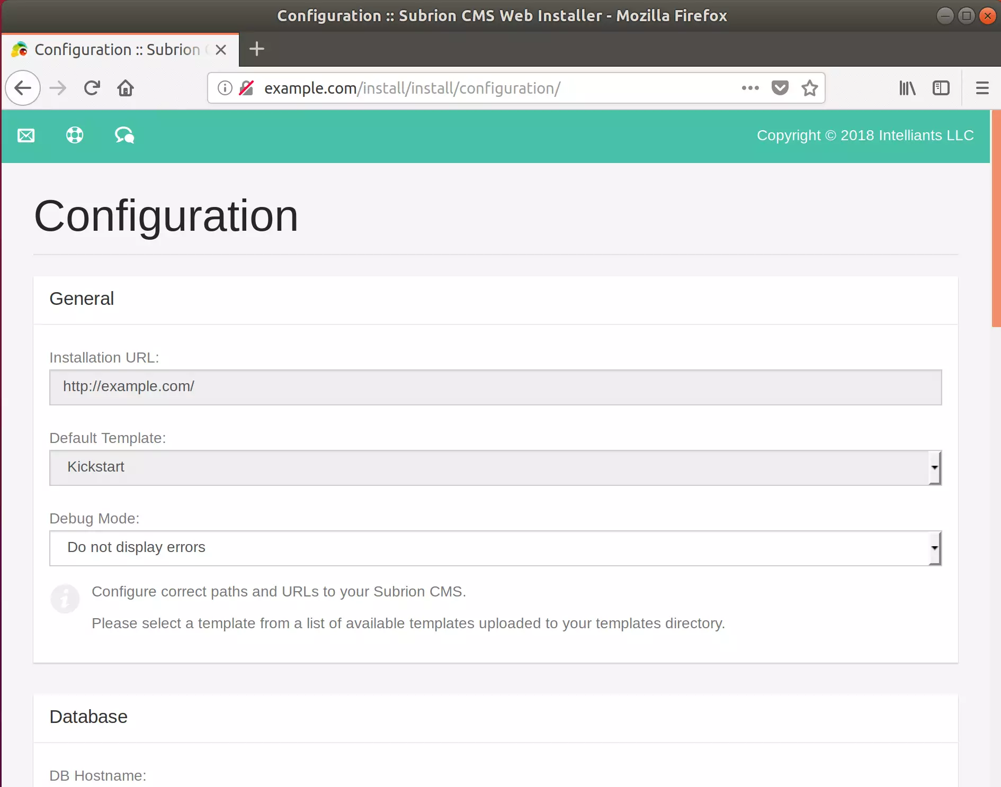Open the Default Template Kickstart dropdown
Screen dimensions: 1001x787
[495, 467]
